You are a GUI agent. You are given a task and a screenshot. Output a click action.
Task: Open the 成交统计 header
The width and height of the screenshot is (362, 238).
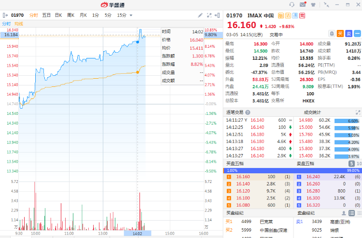312,112
